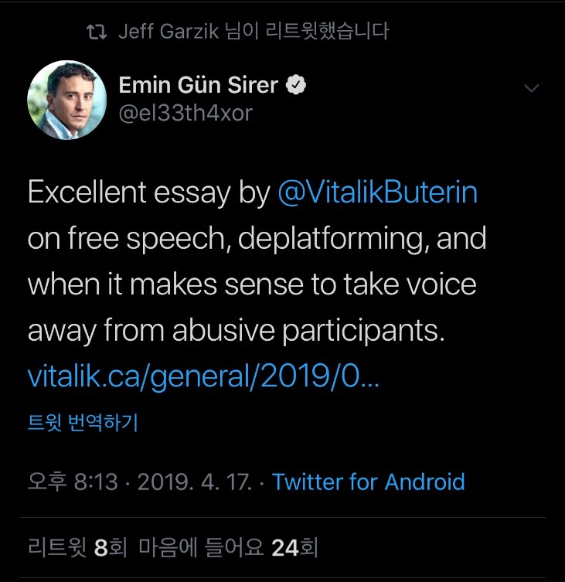Screen dimensions: 565x582
Task: Click 트윗 번역하기 to translate the tweet
Action: coord(83,424)
